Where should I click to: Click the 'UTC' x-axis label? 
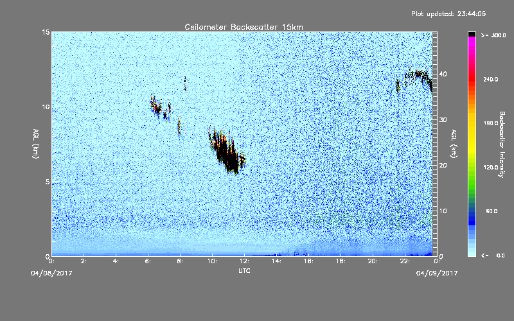coord(244,270)
